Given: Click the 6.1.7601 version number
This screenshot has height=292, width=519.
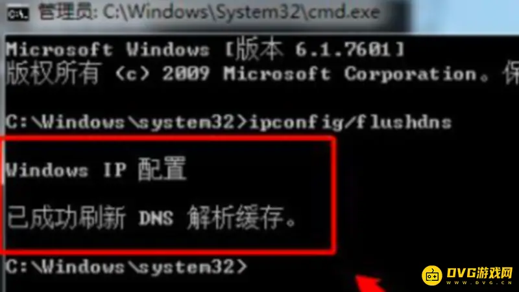Looking at the screenshot, I should 343,50.
